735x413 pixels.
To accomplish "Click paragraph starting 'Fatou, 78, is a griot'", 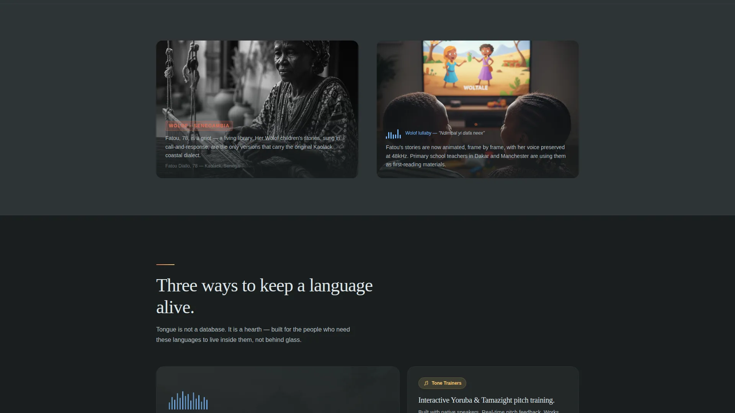I will (x=253, y=147).
